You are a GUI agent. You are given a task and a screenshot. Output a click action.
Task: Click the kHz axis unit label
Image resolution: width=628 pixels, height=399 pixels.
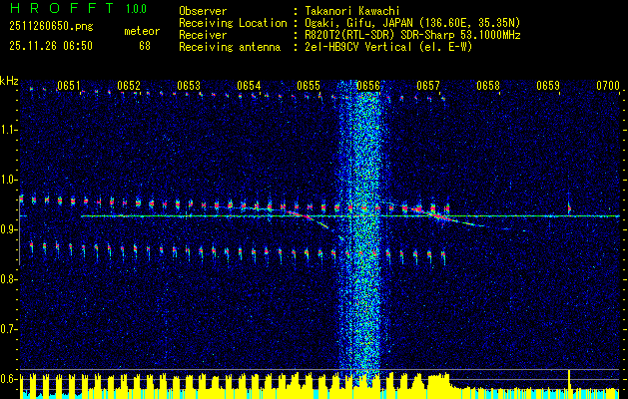click(9, 81)
